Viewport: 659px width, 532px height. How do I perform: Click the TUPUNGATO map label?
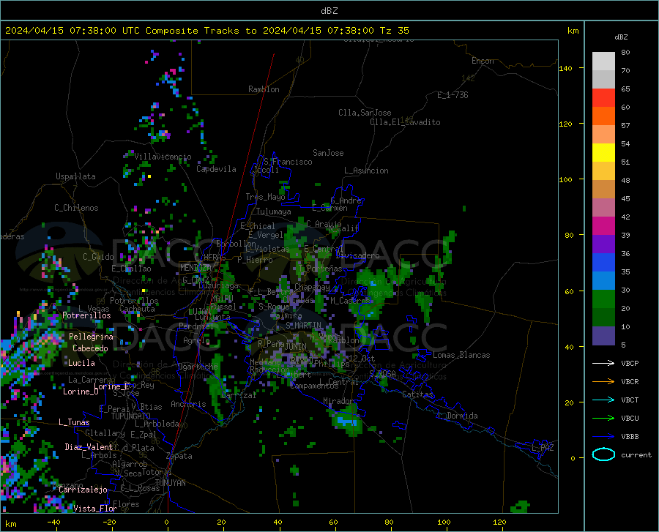tap(131, 416)
